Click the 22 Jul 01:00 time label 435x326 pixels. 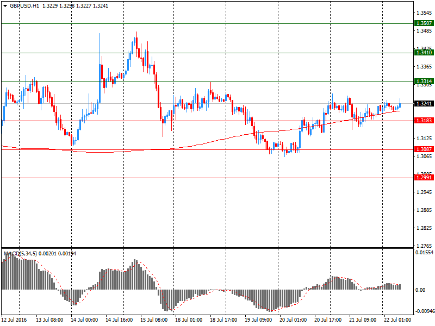(x=397, y=319)
